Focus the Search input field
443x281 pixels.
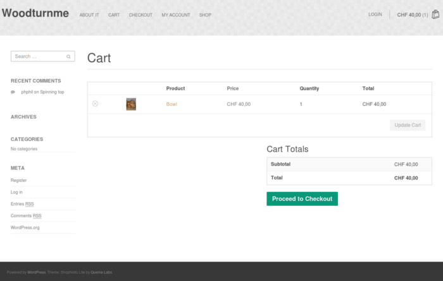[x=39, y=57]
